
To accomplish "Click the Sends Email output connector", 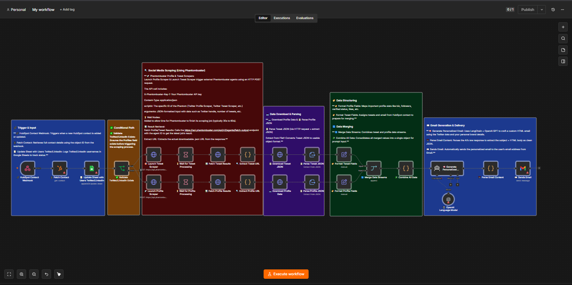I will [x=539, y=168].
